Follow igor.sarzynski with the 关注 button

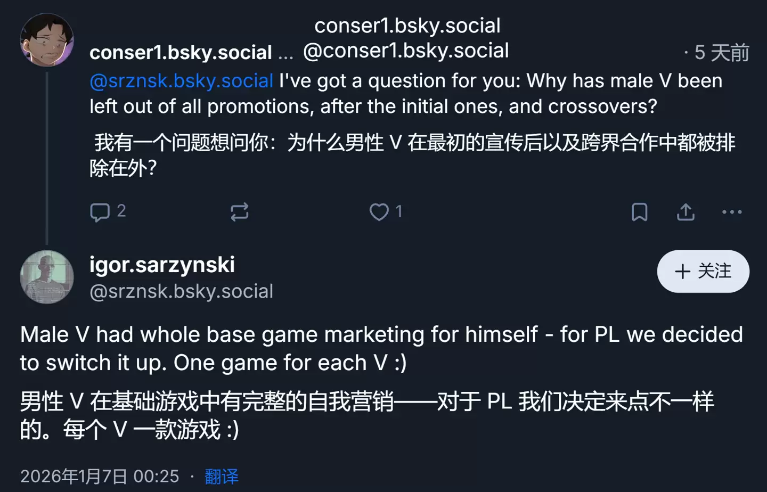(x=703, y=272)
